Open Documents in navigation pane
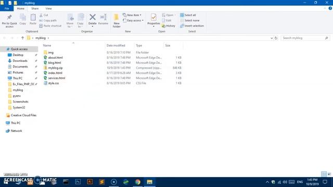Screen dimensions: 333x187 20,66
